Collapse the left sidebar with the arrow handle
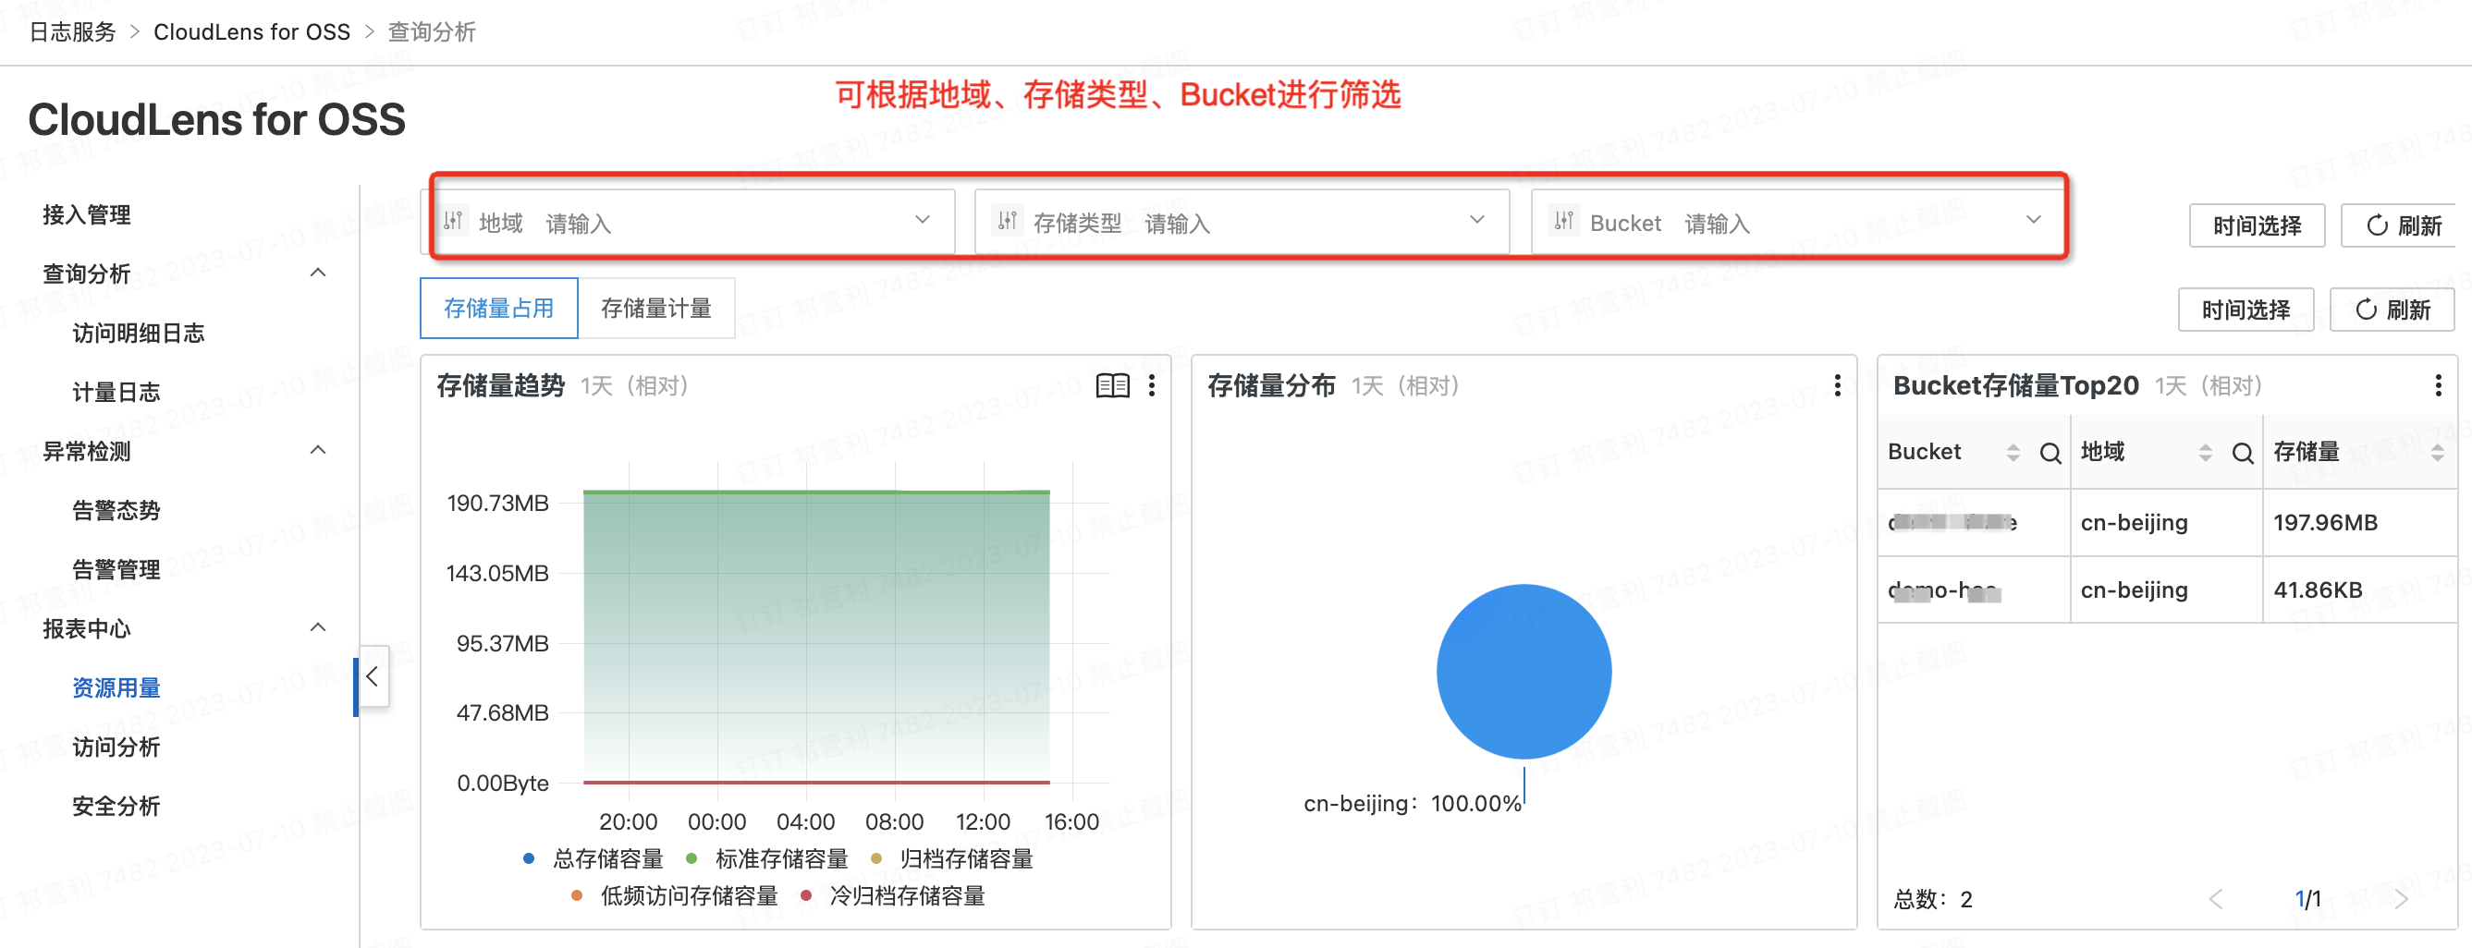The image size is (2472, 948). tap(373, 675)
